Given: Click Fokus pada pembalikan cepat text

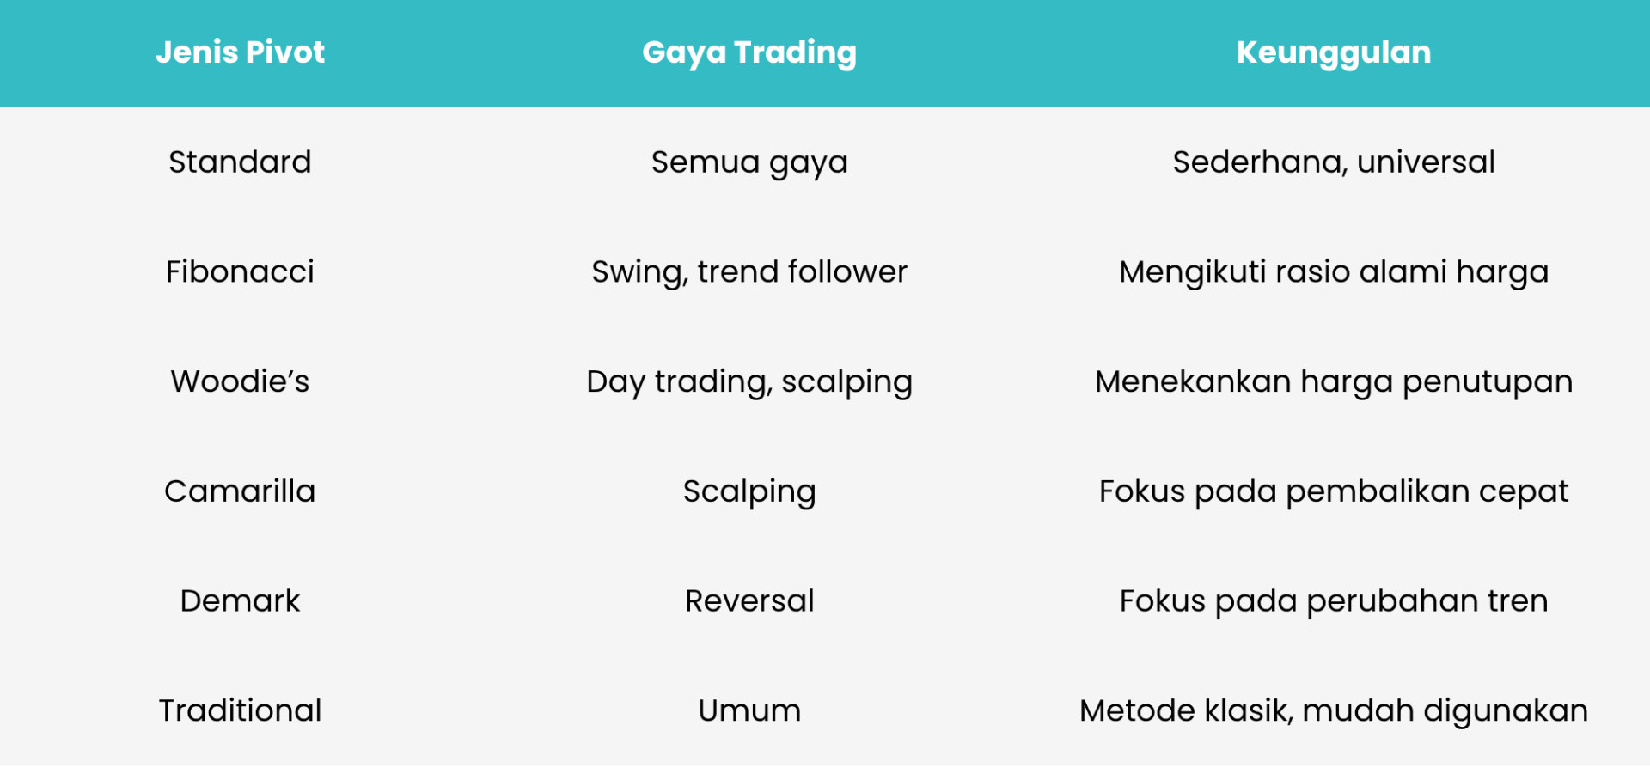Looking at the screenshot, I should (1334, 493).
